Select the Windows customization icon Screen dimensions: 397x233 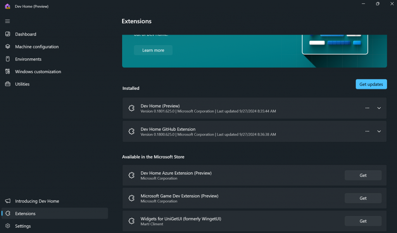pos(8,72)
